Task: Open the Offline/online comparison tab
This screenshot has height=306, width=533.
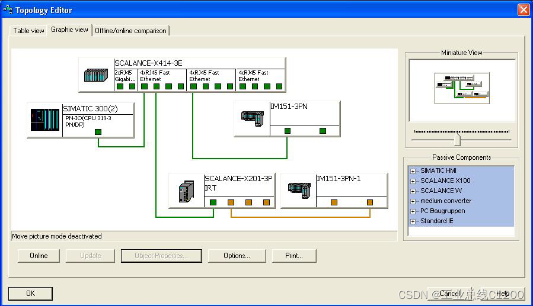Action: (130, 31)
